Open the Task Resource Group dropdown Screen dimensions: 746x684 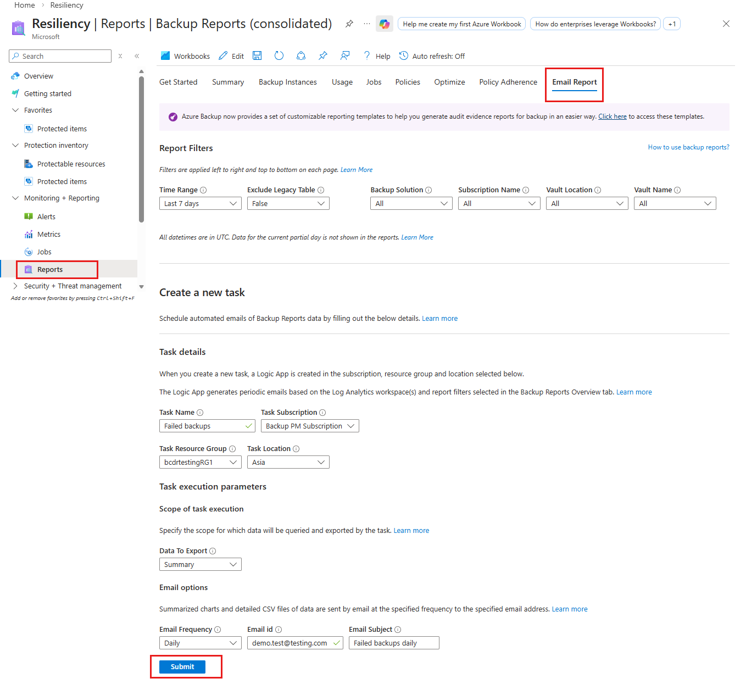[201, 462]
